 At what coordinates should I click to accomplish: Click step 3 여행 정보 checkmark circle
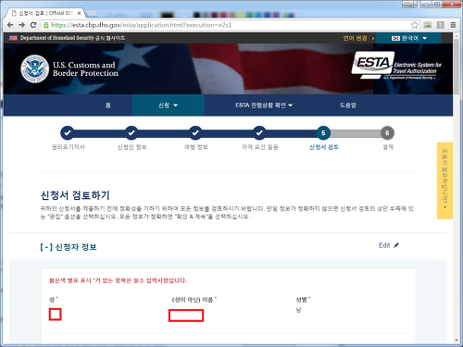(x=195, y=133)
